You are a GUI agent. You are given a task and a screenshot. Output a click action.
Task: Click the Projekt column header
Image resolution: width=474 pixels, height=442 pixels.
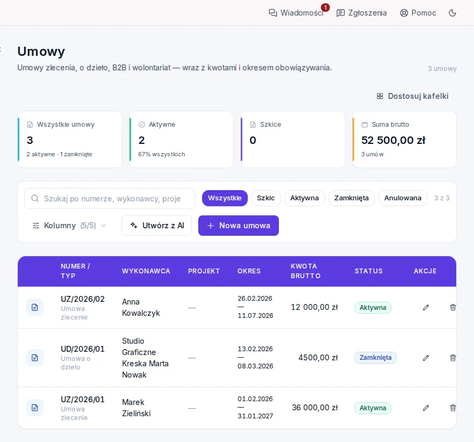click(x=204, y=271)
